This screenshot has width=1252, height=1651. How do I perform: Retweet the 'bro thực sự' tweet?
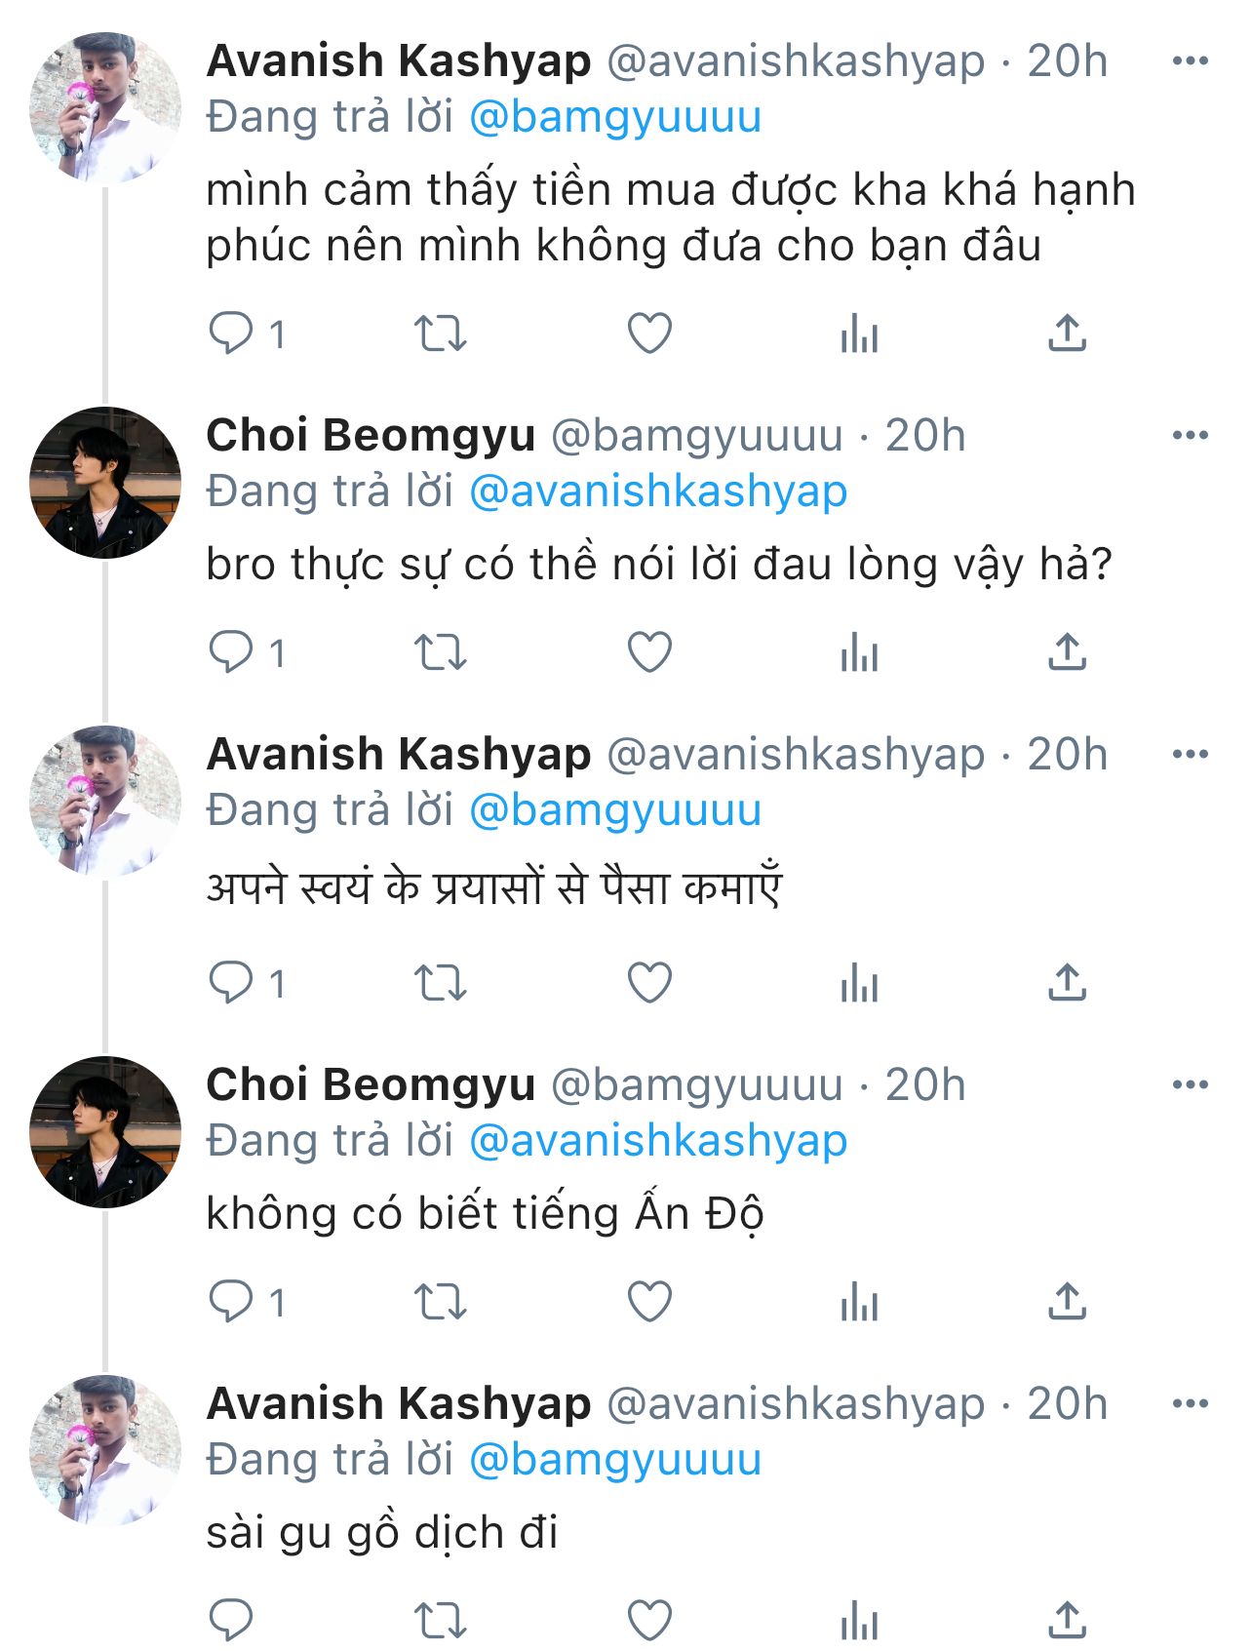(x=441, y=652)
